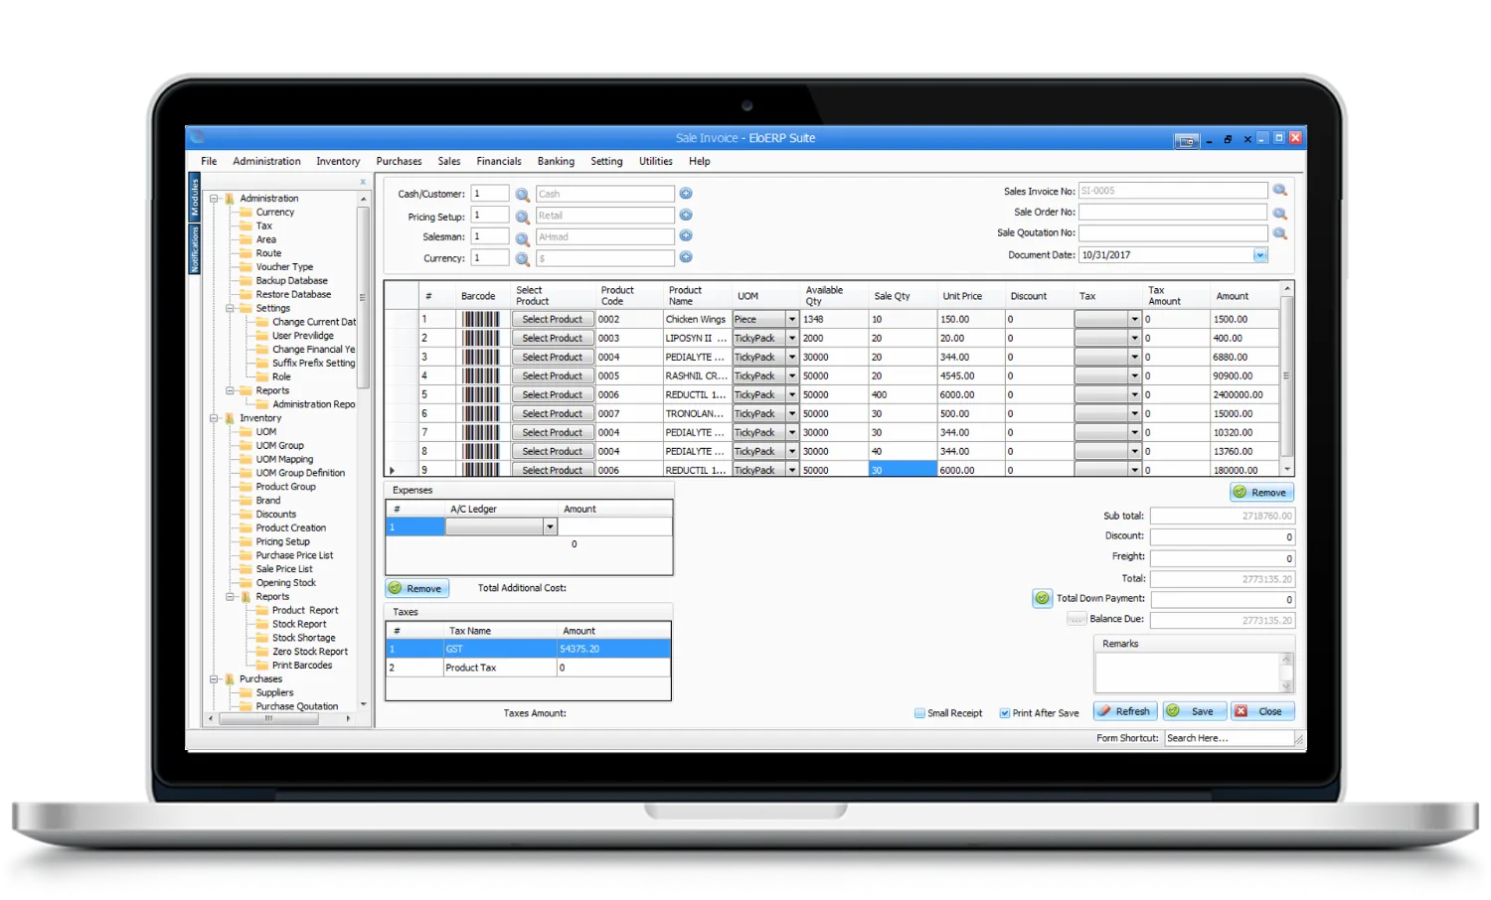This screenshot has width=1491, height=900.
Task: Click the lookup icon for Sales Invoice No
Action: (1280, 191)
